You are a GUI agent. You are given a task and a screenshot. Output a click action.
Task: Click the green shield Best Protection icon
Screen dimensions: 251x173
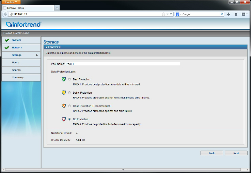pos(64,79)
